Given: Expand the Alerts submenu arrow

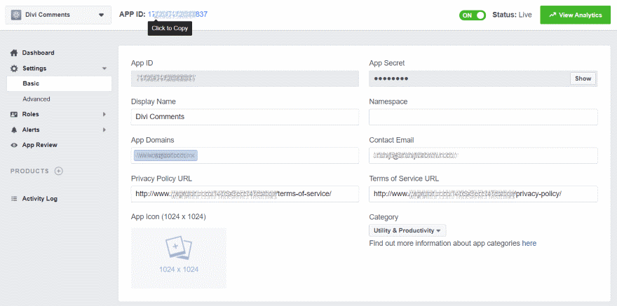Looking at the screenshot, I should (104, 130).
